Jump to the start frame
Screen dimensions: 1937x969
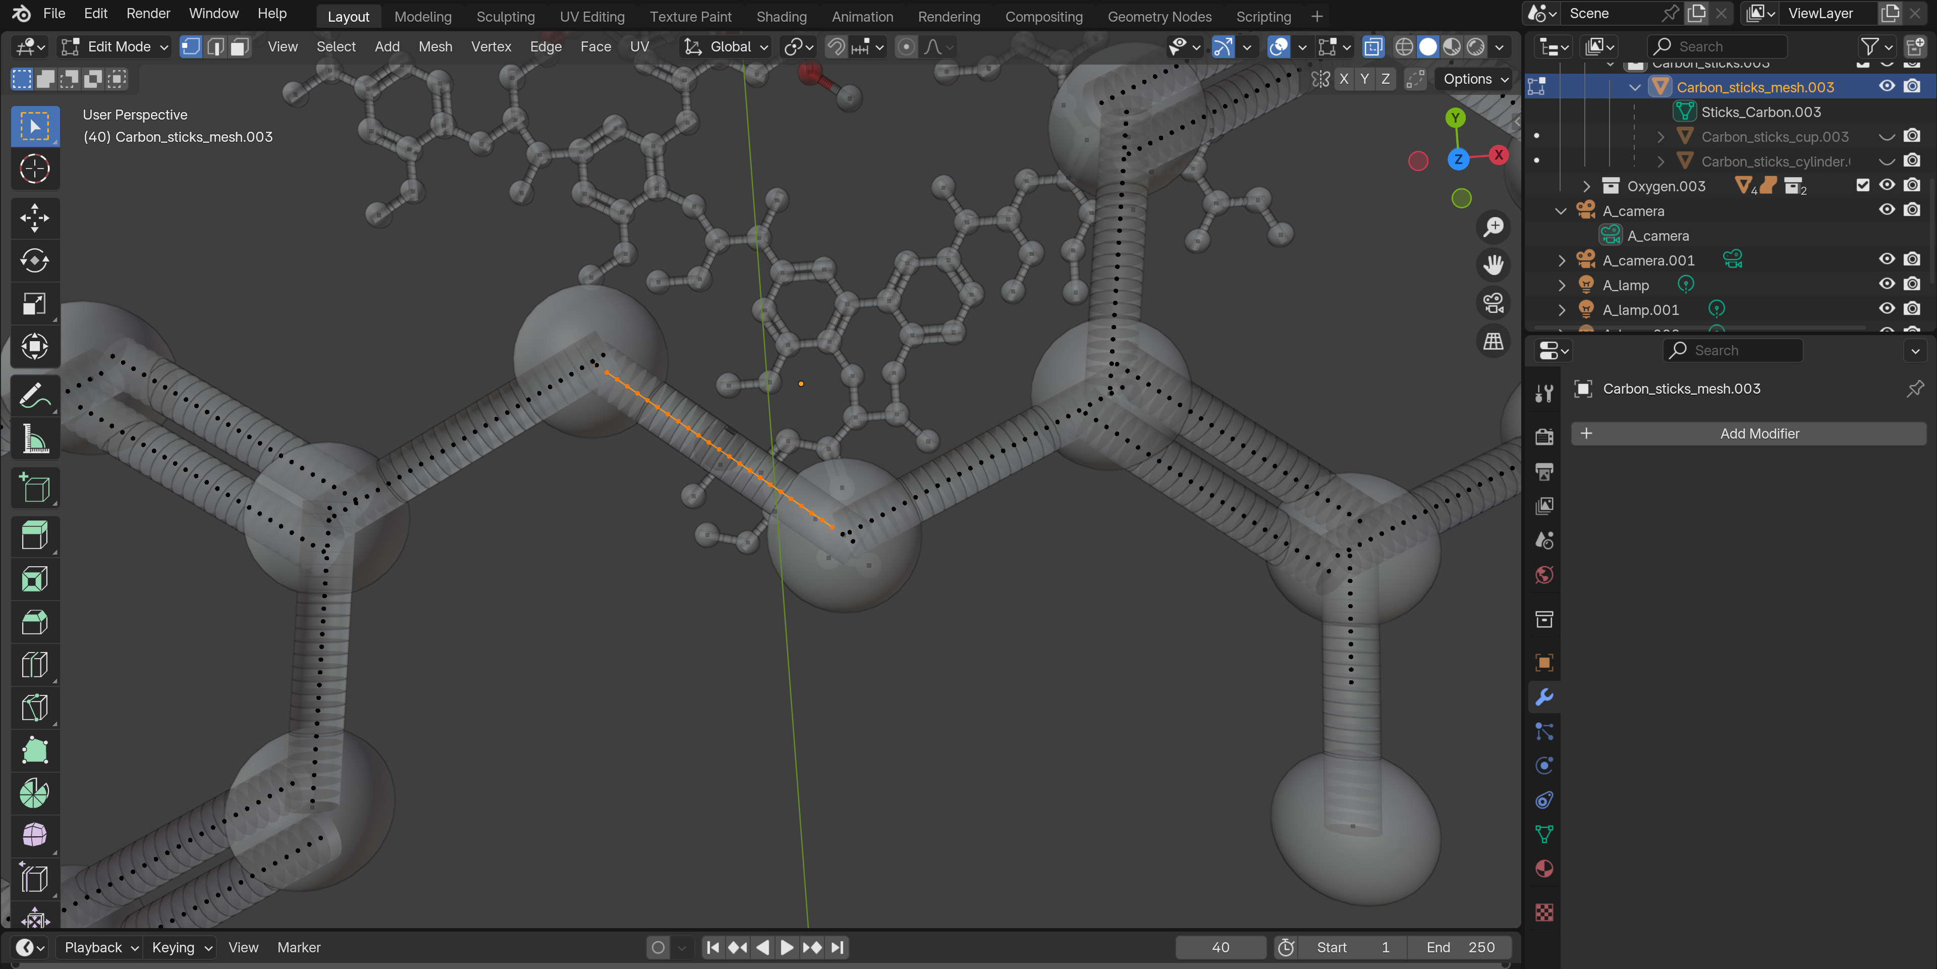(713, 947)
